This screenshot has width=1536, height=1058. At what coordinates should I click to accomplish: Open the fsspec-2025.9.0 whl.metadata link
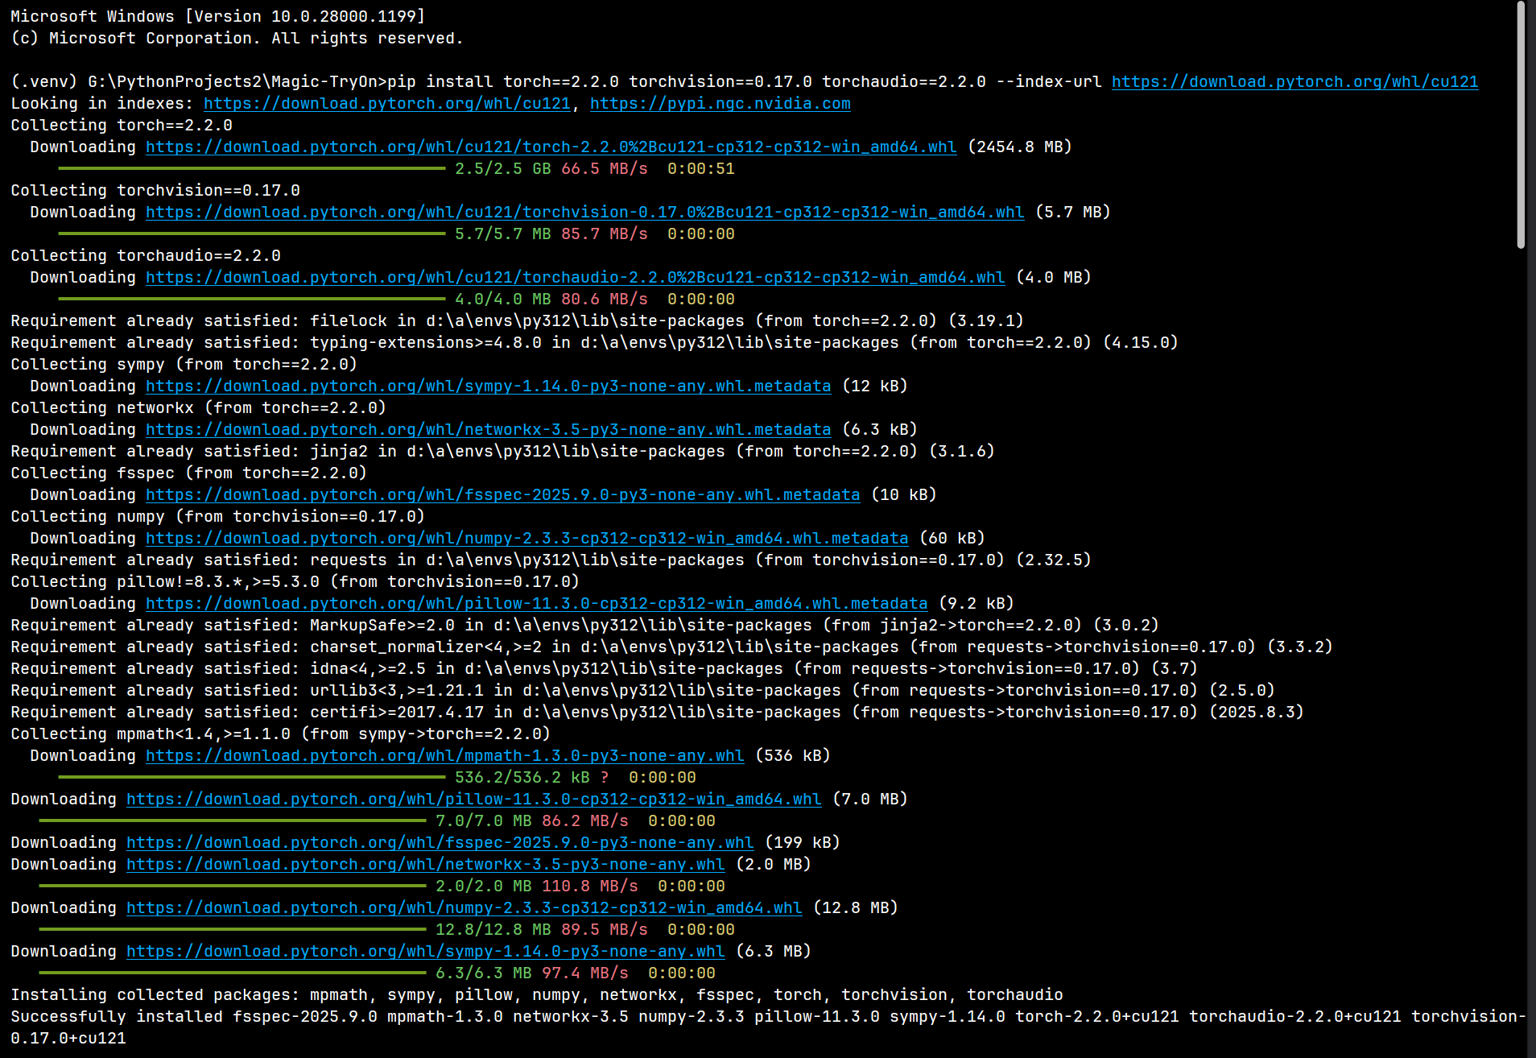click(502, 494)
